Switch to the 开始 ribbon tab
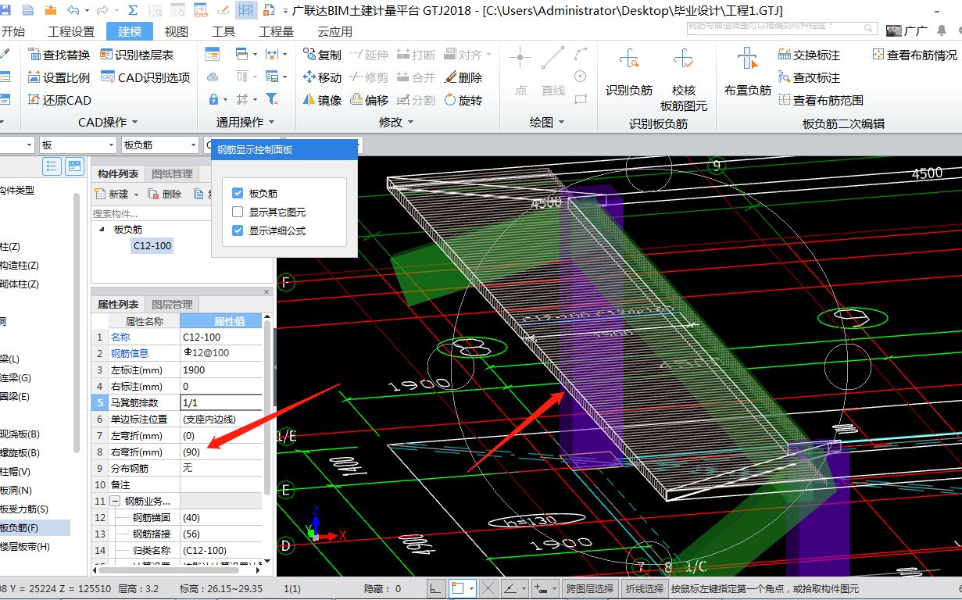Viewport: 962px width, 600px height. 13,31
